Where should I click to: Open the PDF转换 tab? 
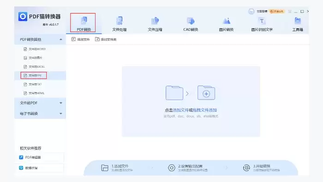click(84, 23)
